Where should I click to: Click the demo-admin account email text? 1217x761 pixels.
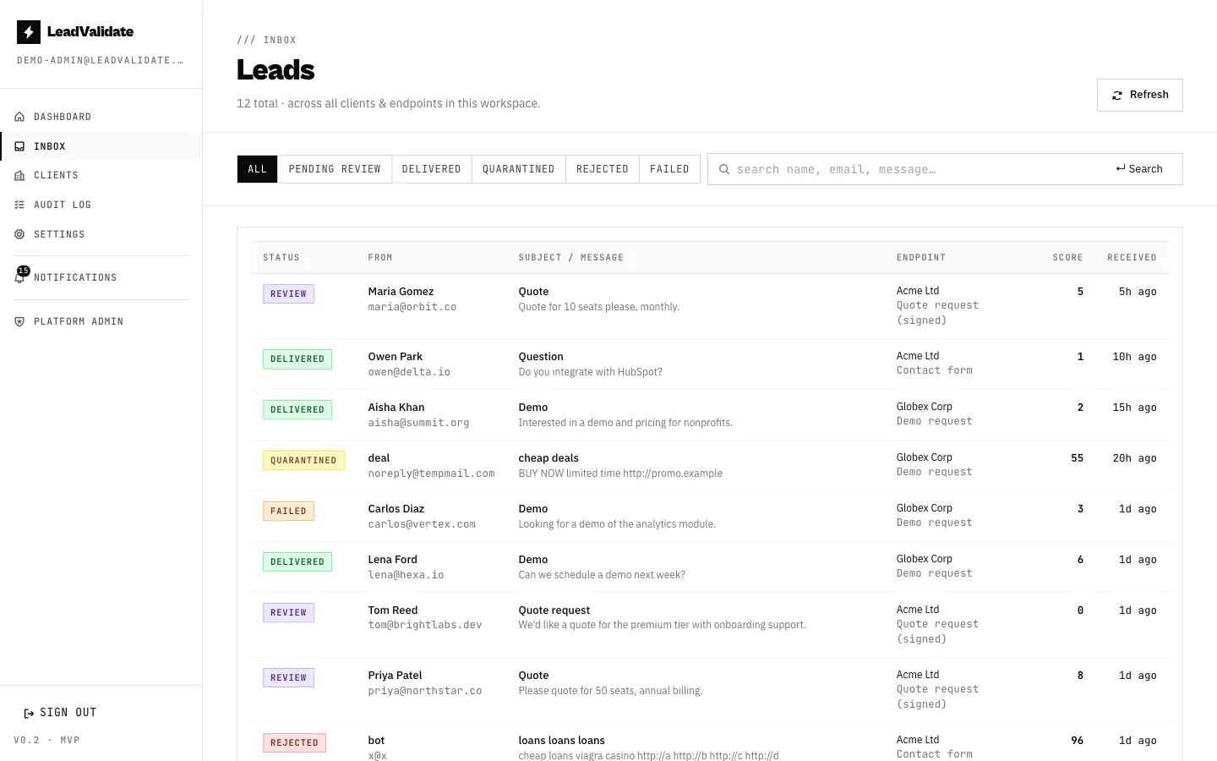coord(101,60)
